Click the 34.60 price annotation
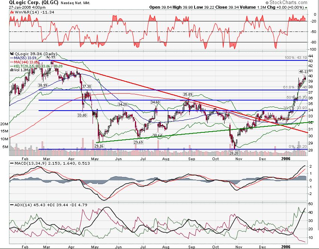Viewport: 319px width, 249px height. (x=155, y=102)
